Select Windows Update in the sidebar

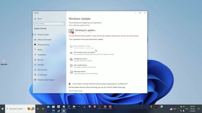pos(43,35)
